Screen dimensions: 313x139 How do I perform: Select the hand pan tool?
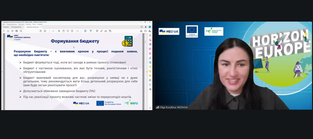63,31
